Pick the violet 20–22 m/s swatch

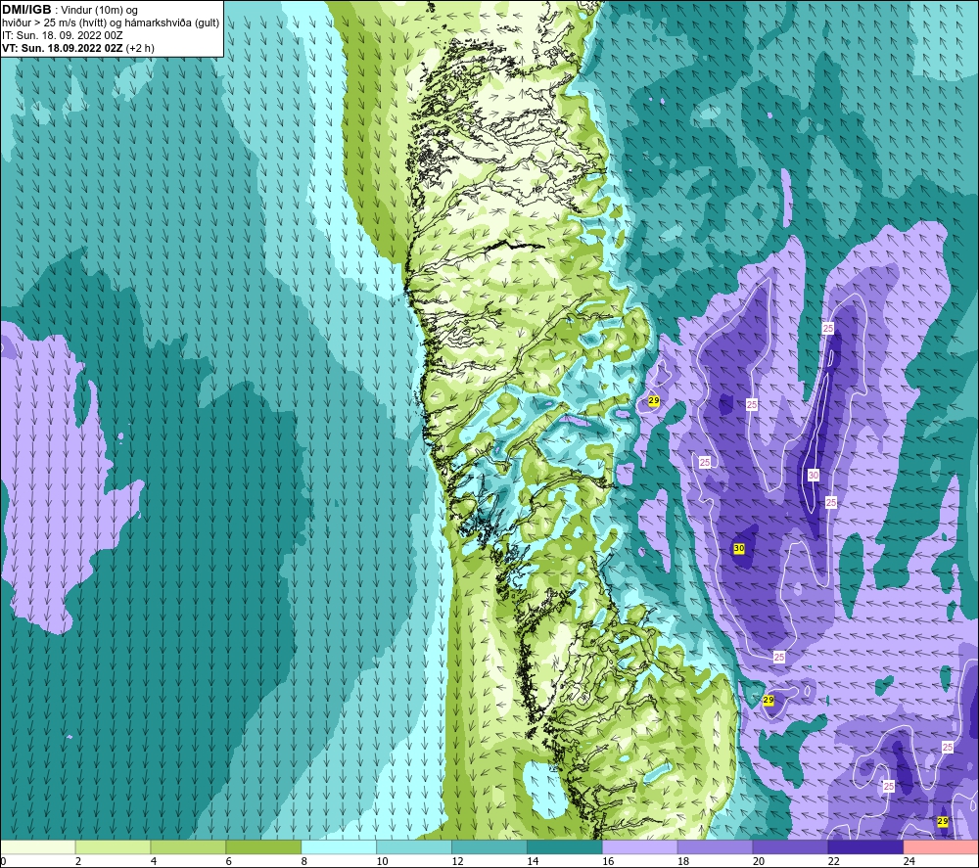790,846
